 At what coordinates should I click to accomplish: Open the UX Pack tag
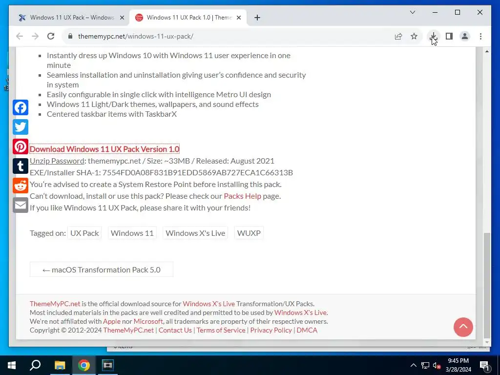(84, 233)
